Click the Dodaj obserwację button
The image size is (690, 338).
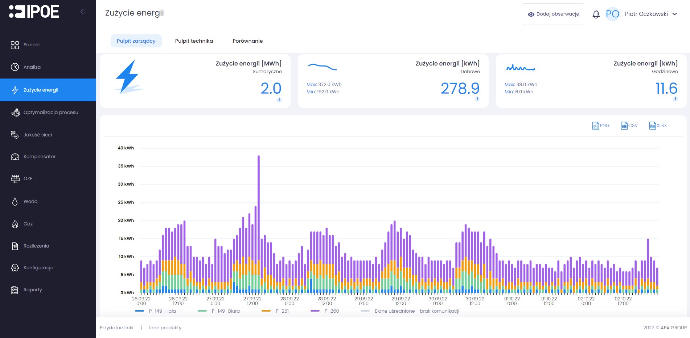[553, 14]
